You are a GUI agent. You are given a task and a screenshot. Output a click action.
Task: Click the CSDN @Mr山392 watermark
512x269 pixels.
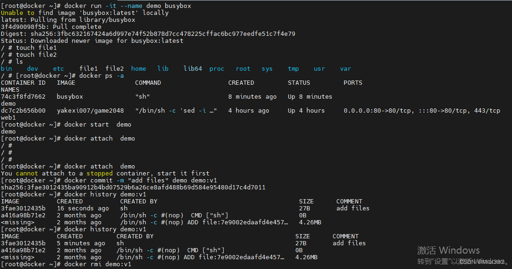(x=485, y=261)
